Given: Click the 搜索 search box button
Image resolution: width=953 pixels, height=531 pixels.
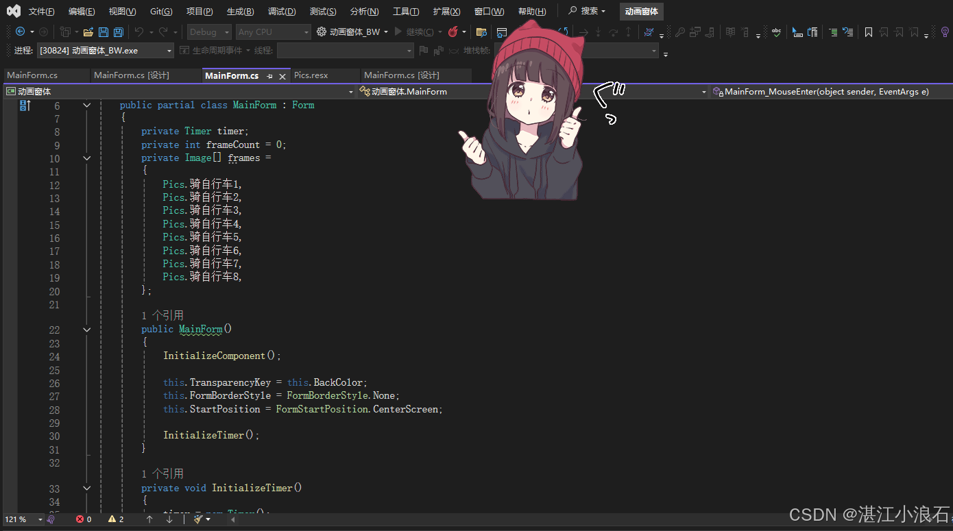Looking at the screenshot, I should [587, 11].
